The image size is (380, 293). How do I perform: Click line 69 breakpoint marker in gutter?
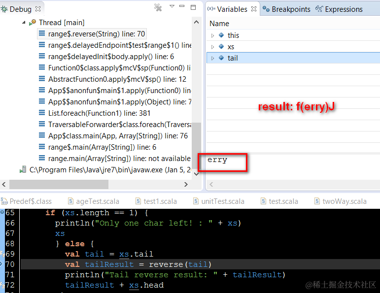point(2,254)
